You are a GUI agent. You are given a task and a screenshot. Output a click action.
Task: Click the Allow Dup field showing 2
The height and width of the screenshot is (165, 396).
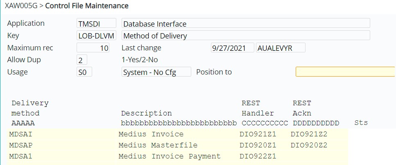[81, 60]
